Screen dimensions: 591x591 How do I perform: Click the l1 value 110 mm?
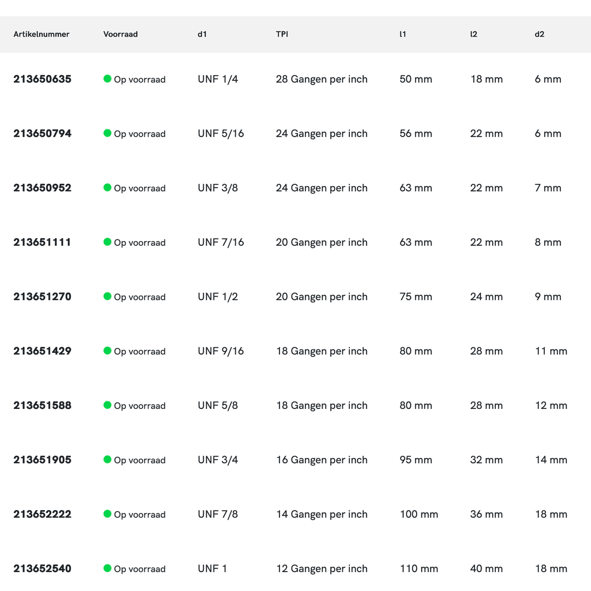(x=419, y=569)
